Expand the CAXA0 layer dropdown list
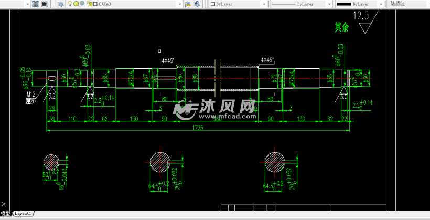The height and width of the screenshot is (220, 430). pyautogui.click(x=179, y=4)
